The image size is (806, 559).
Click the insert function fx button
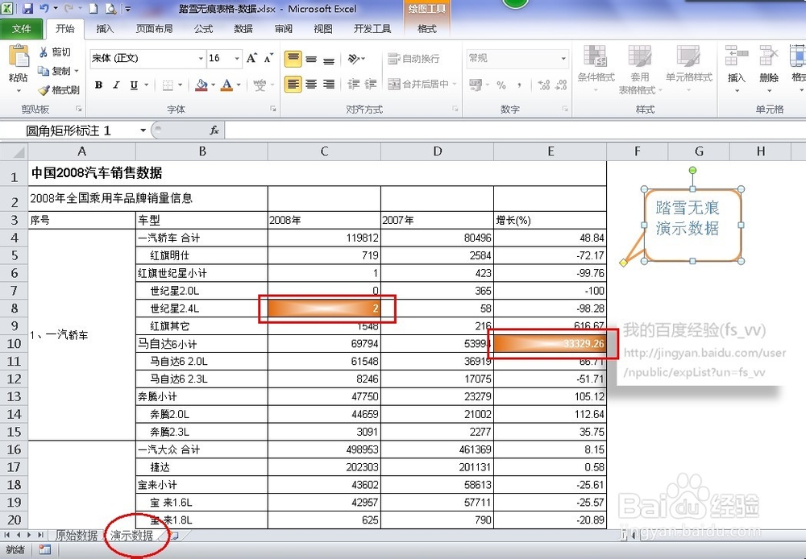(214, 130)
